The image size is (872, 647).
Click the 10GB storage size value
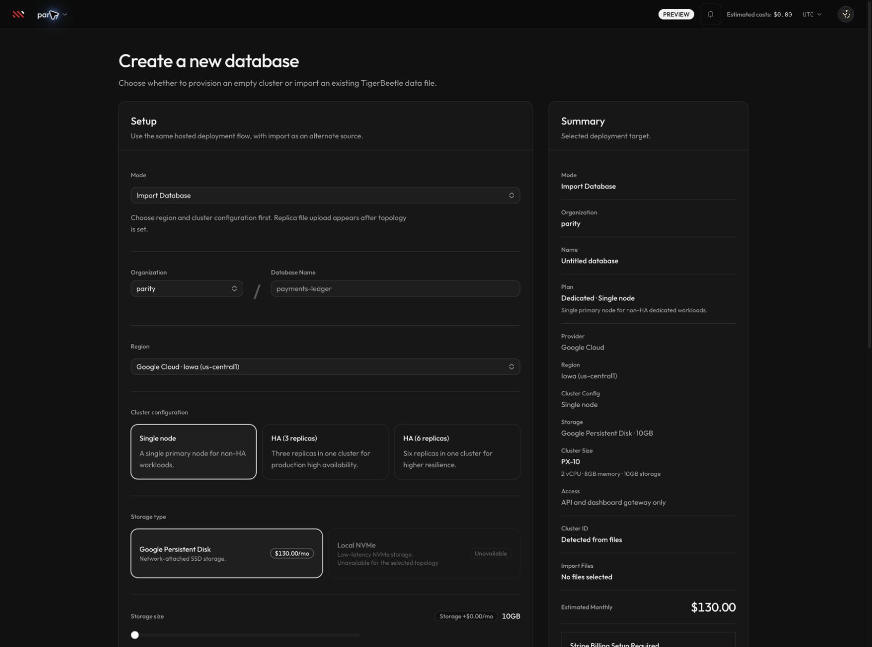(511, 616)
